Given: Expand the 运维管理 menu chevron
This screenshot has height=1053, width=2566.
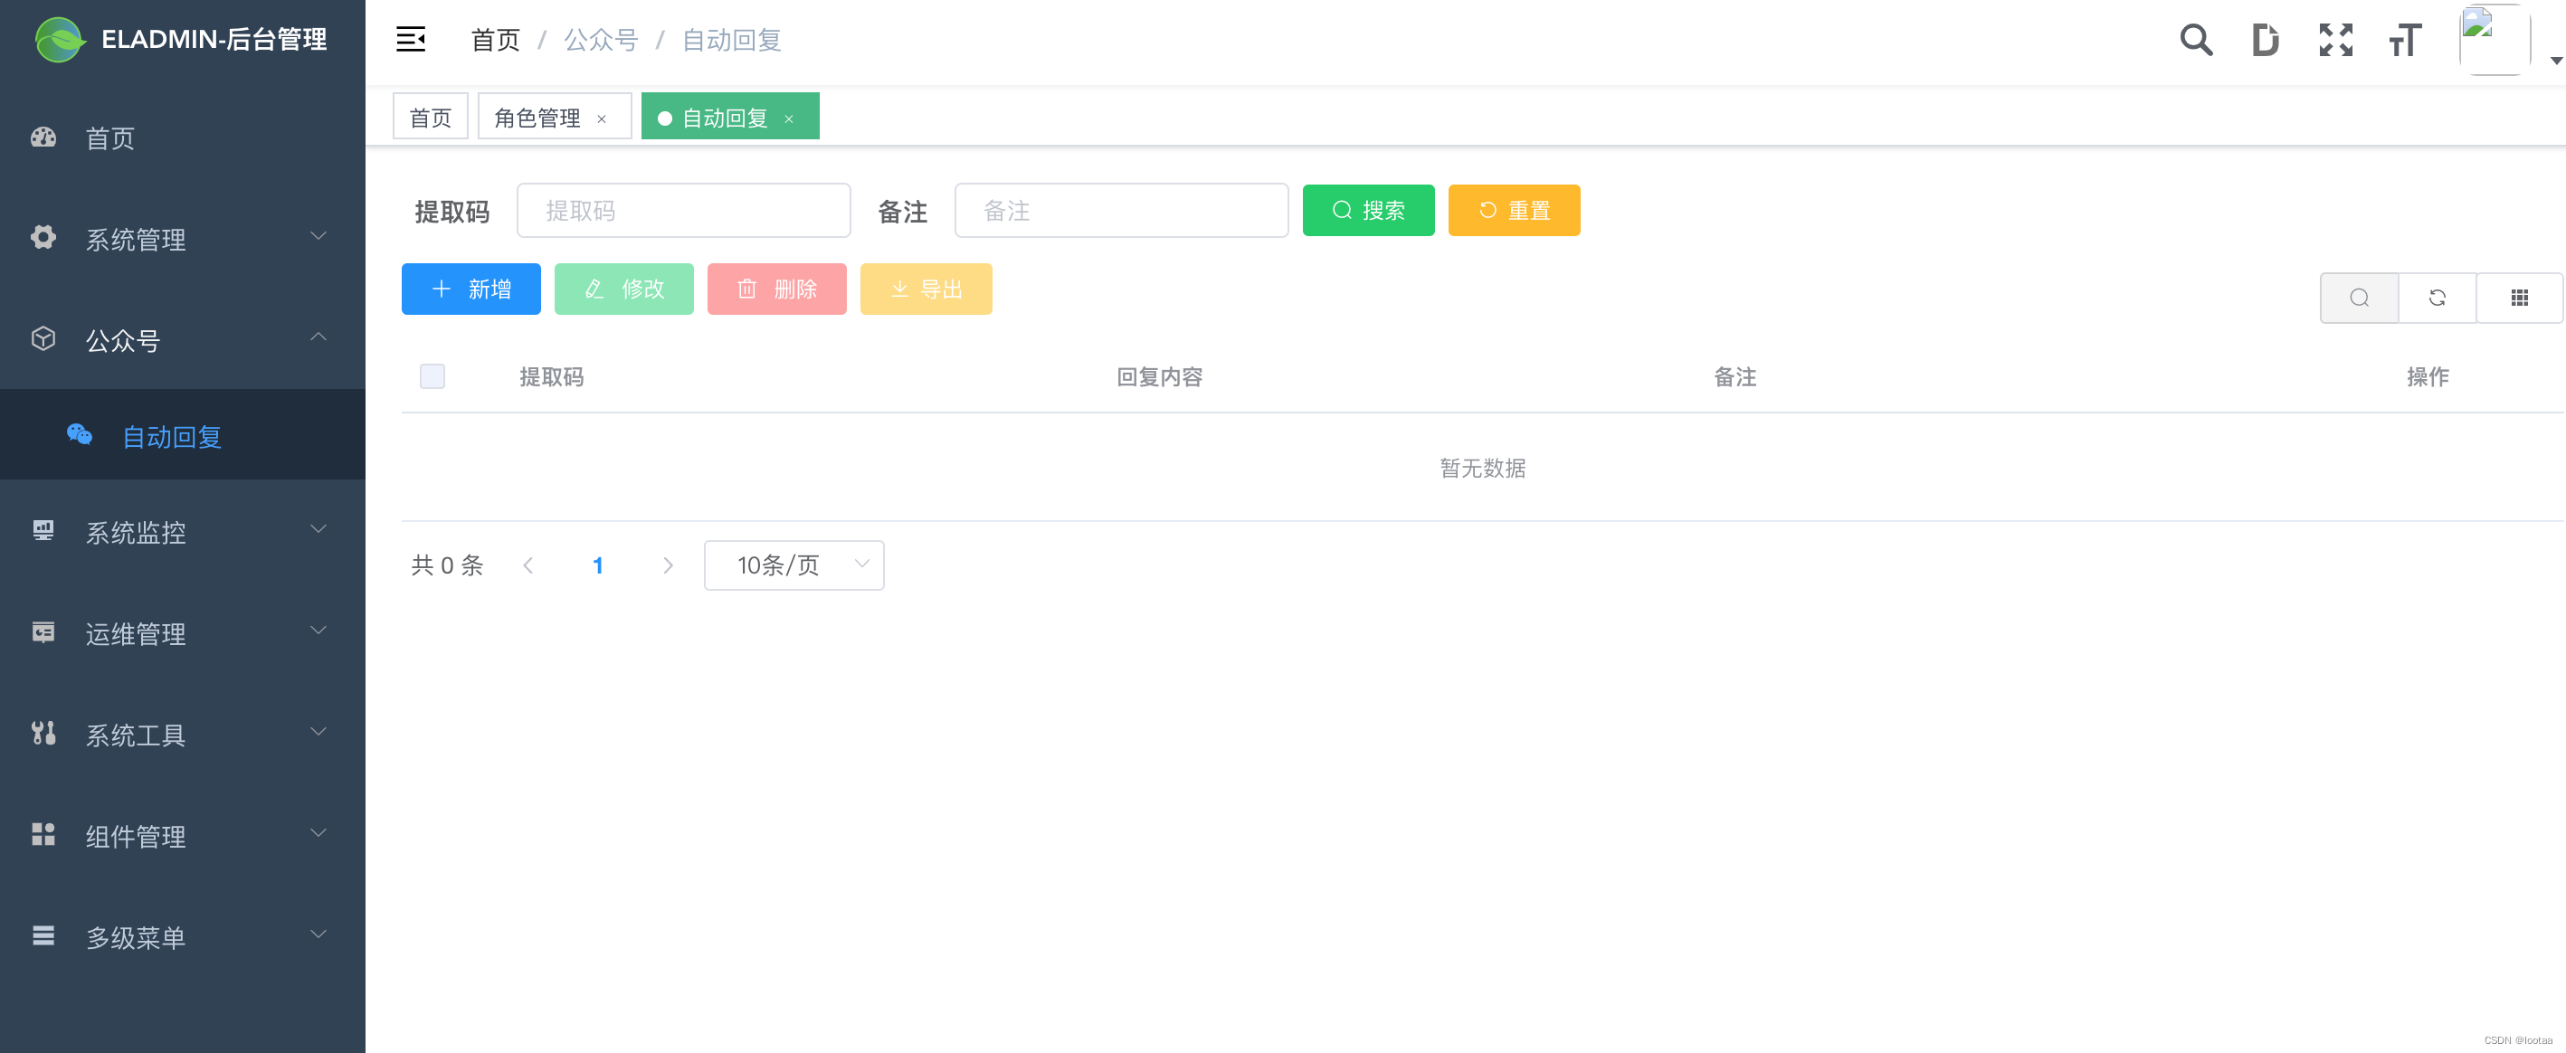Looking at the screenshot, I should 318,631.
